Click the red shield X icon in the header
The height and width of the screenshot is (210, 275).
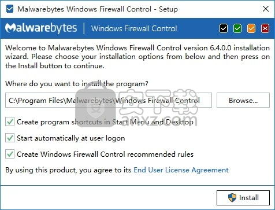coord(265,28)
